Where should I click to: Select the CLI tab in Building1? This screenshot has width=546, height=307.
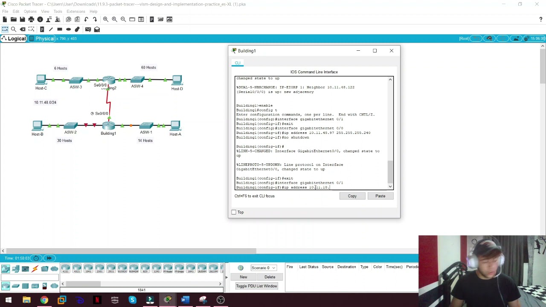pyautogui.click(x=238, y=63)
